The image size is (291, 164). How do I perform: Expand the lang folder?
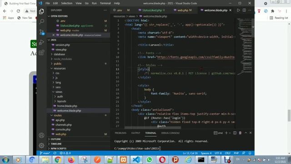click(x=58, y=82)
